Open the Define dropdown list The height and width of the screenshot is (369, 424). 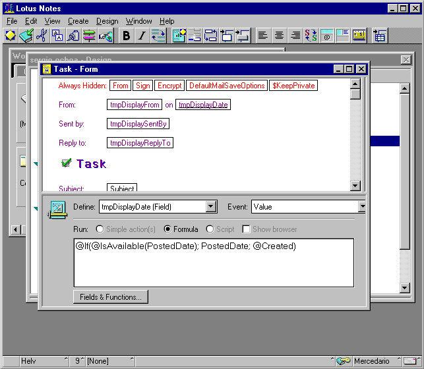[211, 207]
